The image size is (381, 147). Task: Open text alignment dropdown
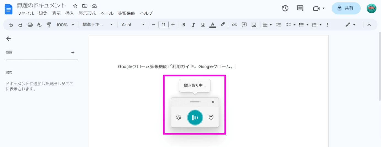click(267, 25)
